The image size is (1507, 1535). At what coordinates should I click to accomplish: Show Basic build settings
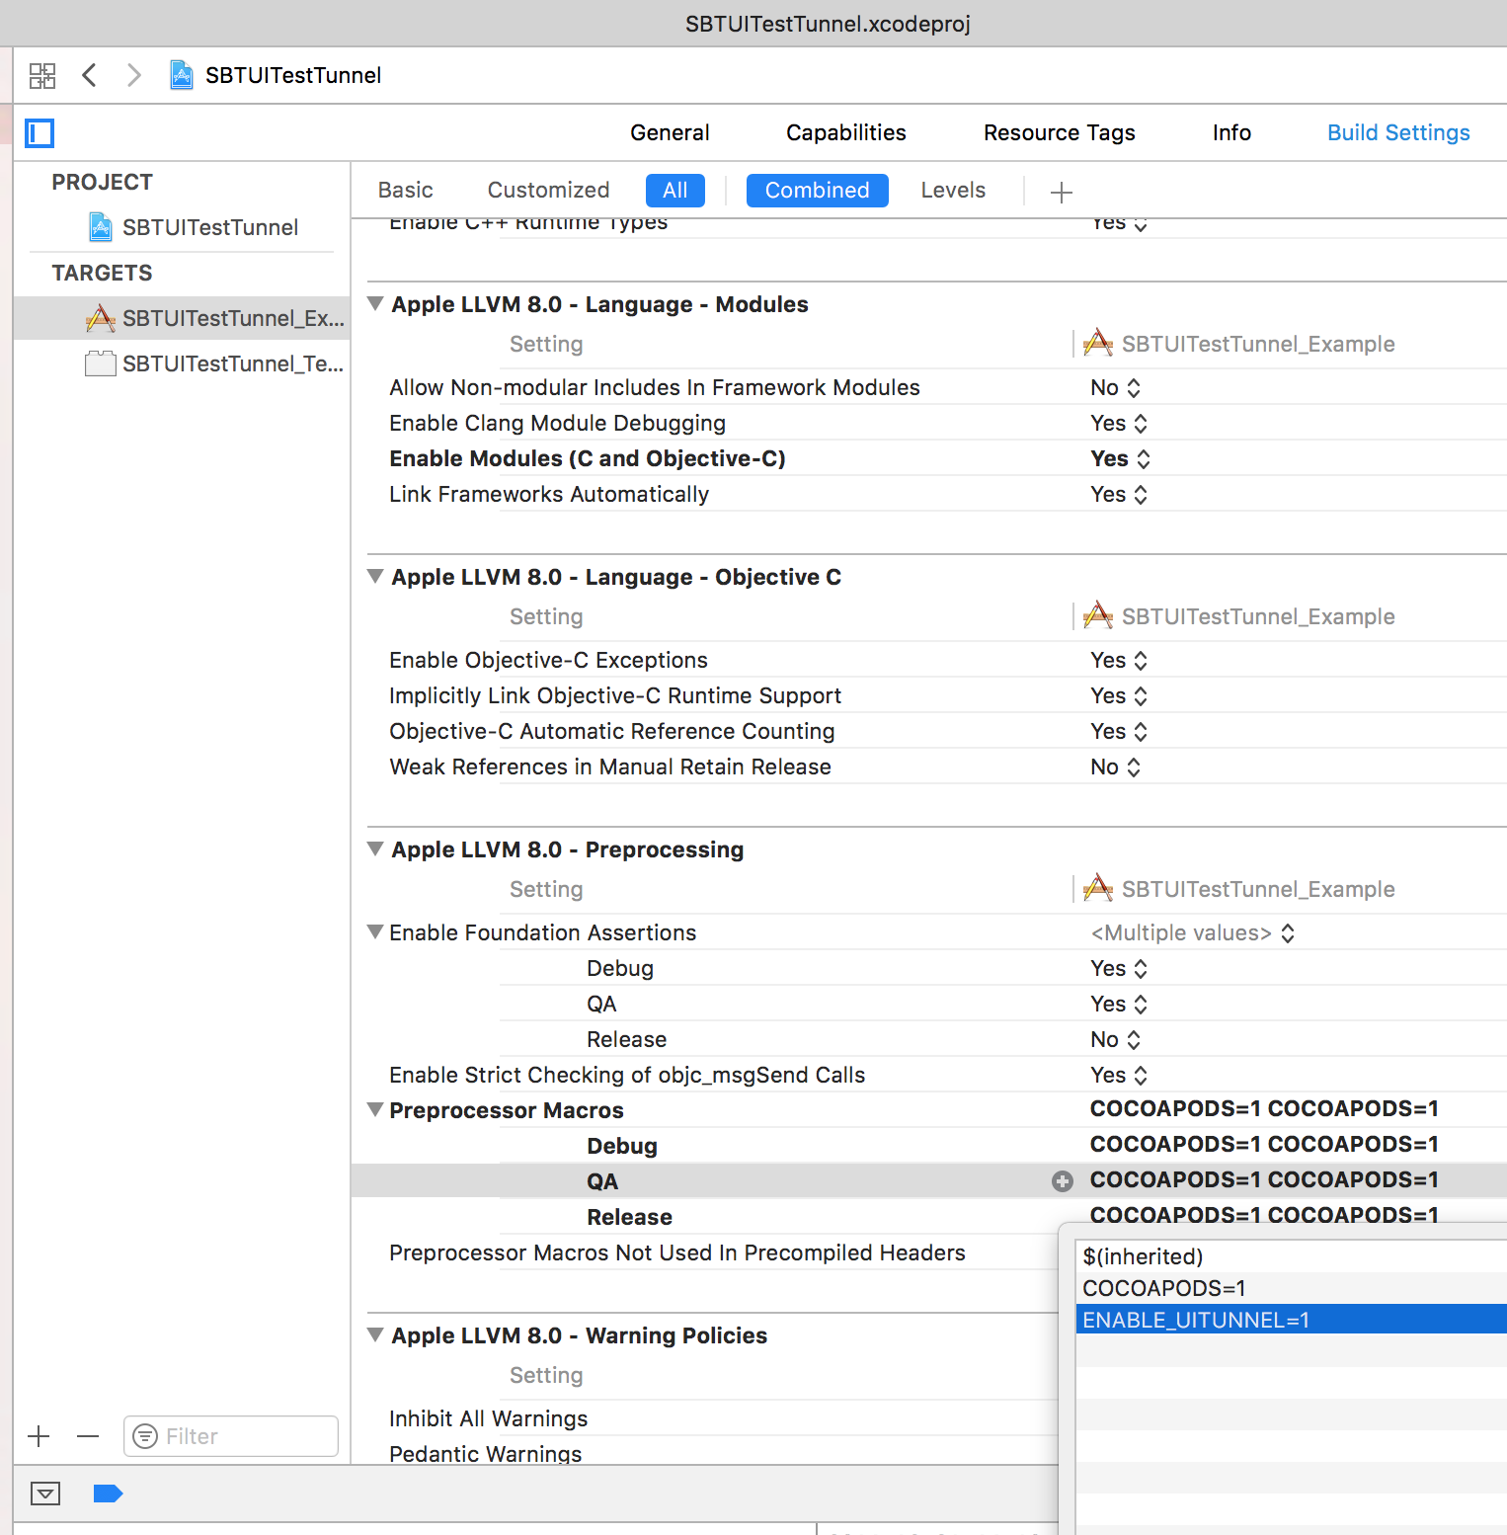(x=406, y=190)
